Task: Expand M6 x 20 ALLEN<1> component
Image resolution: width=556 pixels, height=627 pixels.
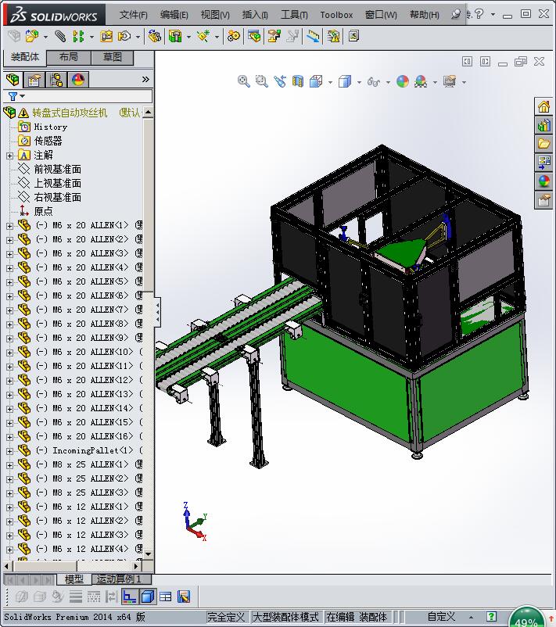Action: point(9,226)
